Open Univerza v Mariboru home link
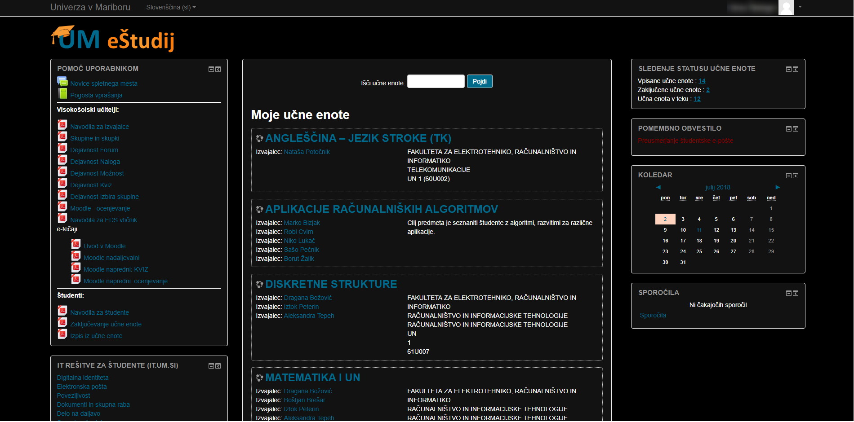 [90, 7]
